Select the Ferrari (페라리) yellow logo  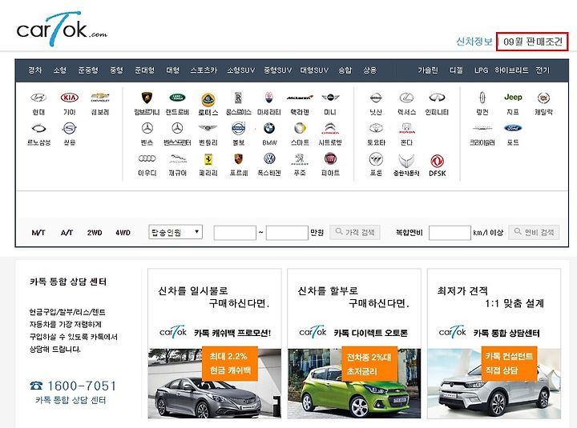[x=208, y=158]
